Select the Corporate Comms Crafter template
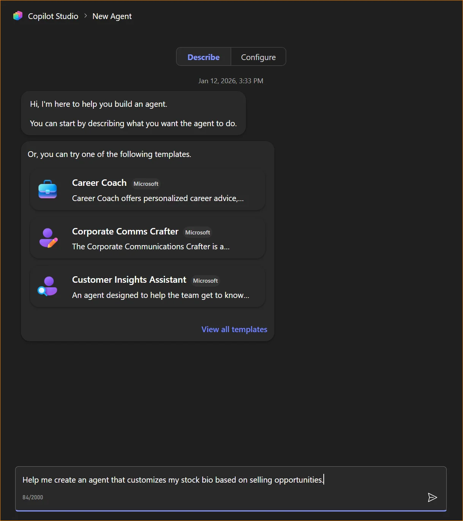 click(x=147, y=238)
